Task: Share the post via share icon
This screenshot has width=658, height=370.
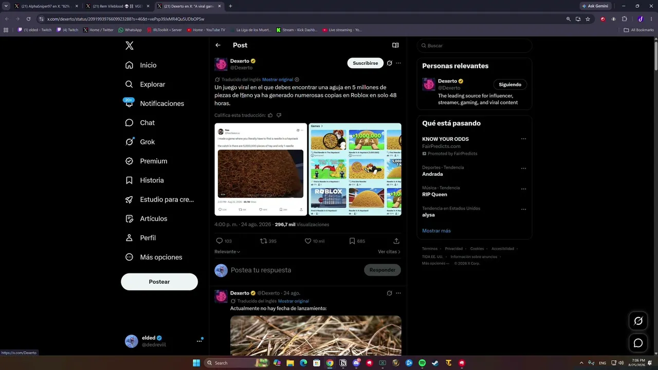Action: 396,241
